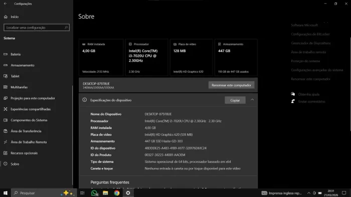Click 'Perguntas frequentes' heading
351x197 pixels.
coord(110,182)
